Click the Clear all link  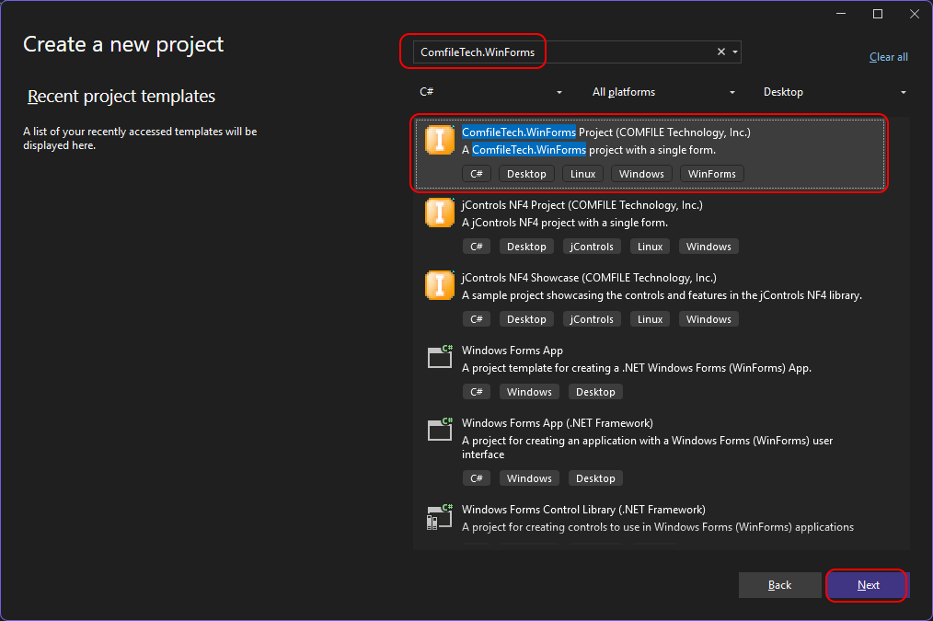(x=888, y=57)
